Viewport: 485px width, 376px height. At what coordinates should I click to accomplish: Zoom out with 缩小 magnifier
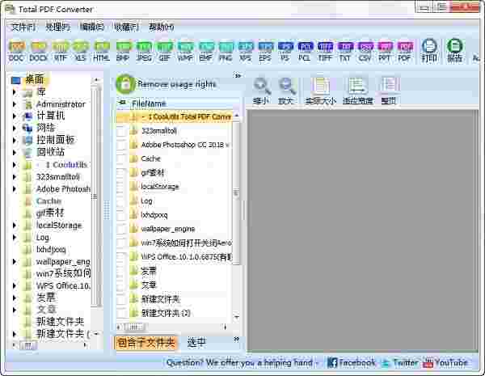click(261, 91)
